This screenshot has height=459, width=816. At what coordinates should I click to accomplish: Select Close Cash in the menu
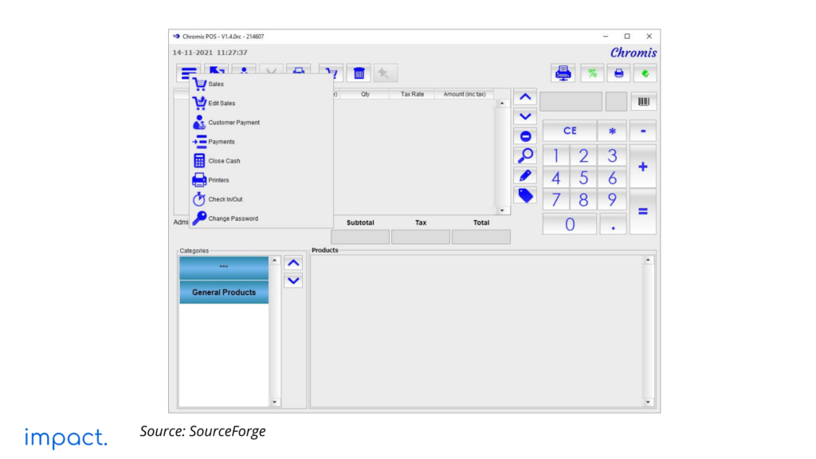[x=224, y=161]
